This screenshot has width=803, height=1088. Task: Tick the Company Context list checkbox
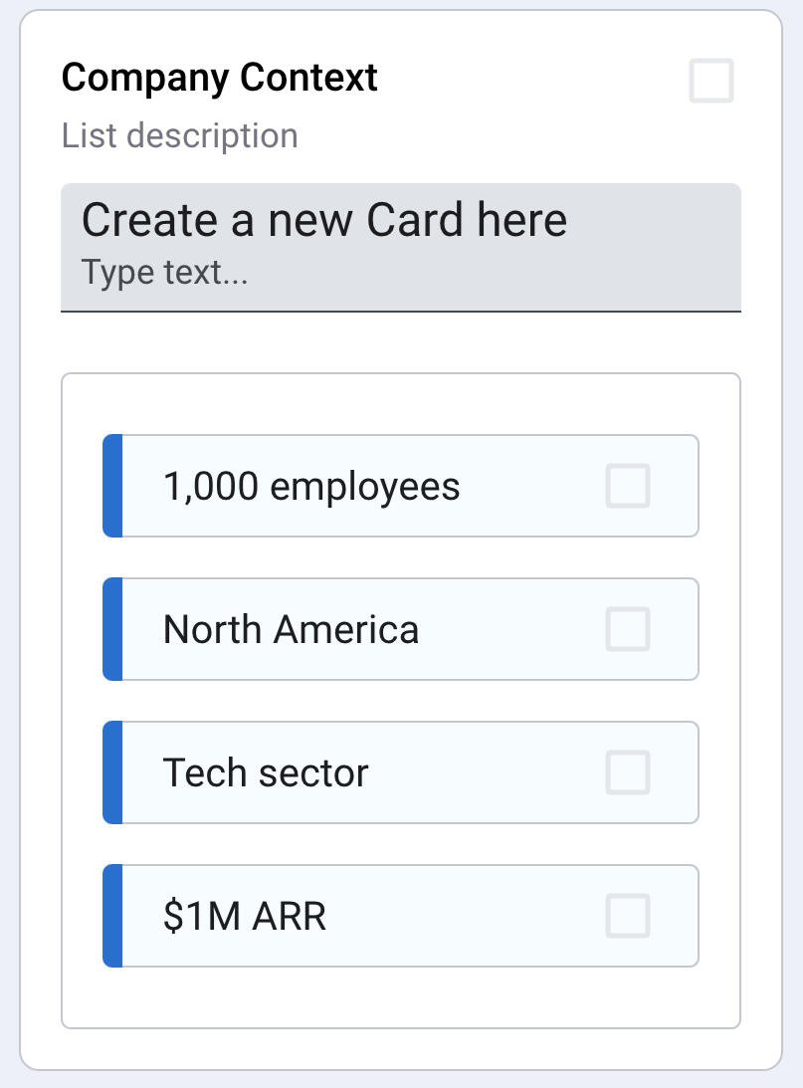711,81
